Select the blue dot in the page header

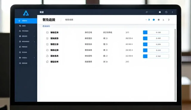(x=154, y=20)
